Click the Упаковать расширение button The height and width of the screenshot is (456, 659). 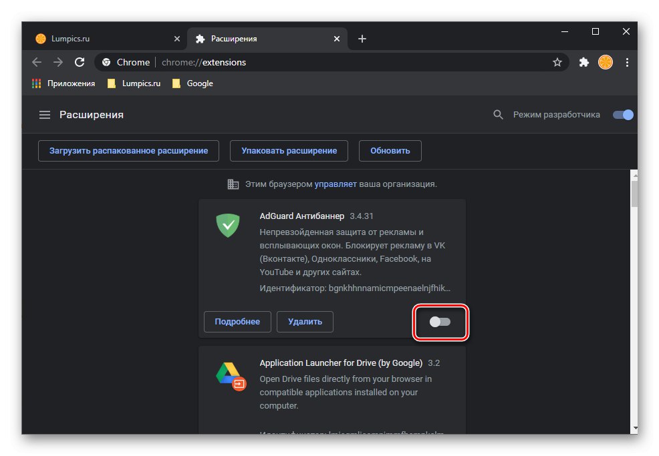(289, 150)
